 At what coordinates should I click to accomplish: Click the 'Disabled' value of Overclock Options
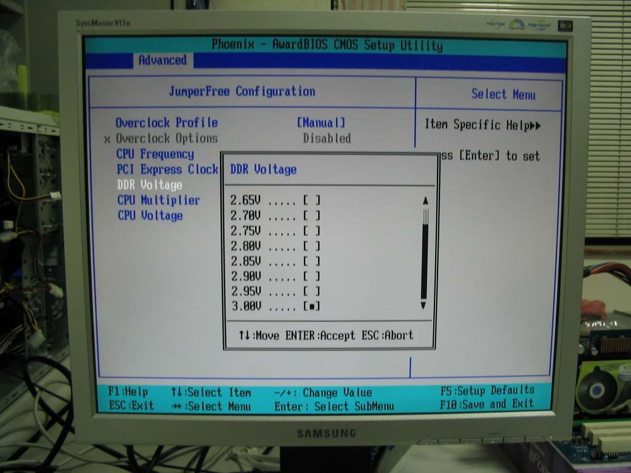[327, 139]
